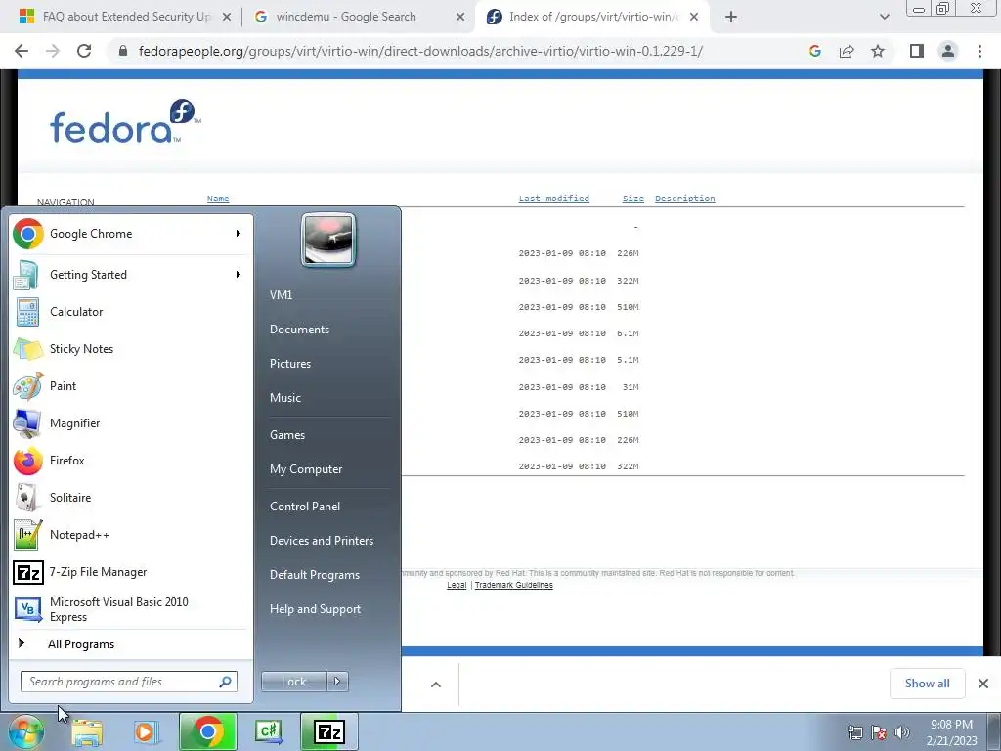Open VM1 user folder
The image size is (1001, 751).
(281, 295)
